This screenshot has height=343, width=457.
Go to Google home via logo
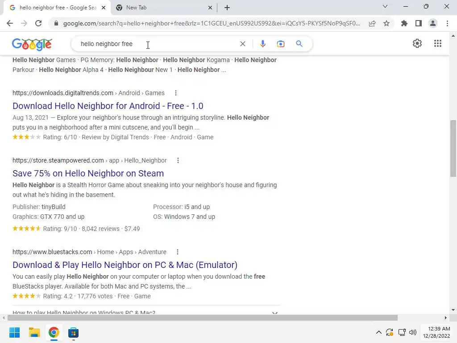[32, 44]
